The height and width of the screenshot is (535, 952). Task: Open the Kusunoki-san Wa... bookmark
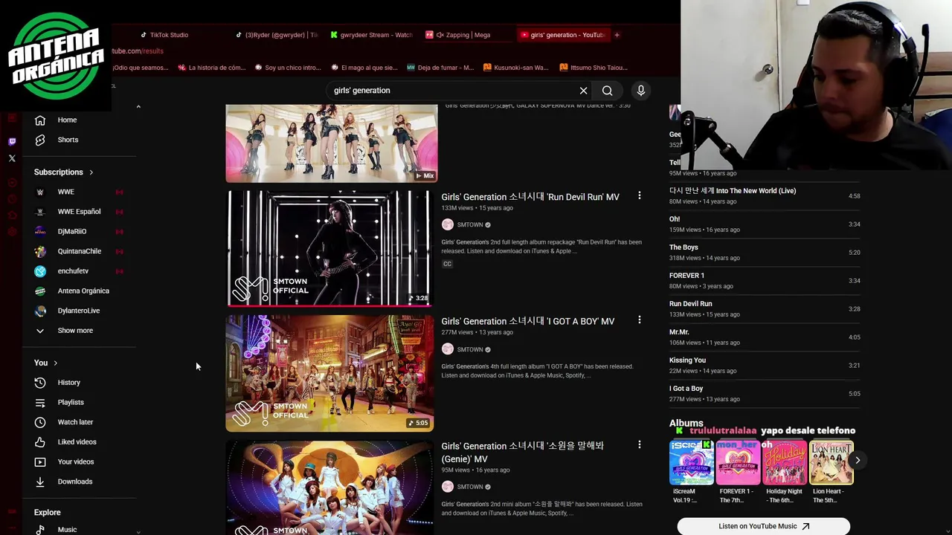[x=515, y=68]
